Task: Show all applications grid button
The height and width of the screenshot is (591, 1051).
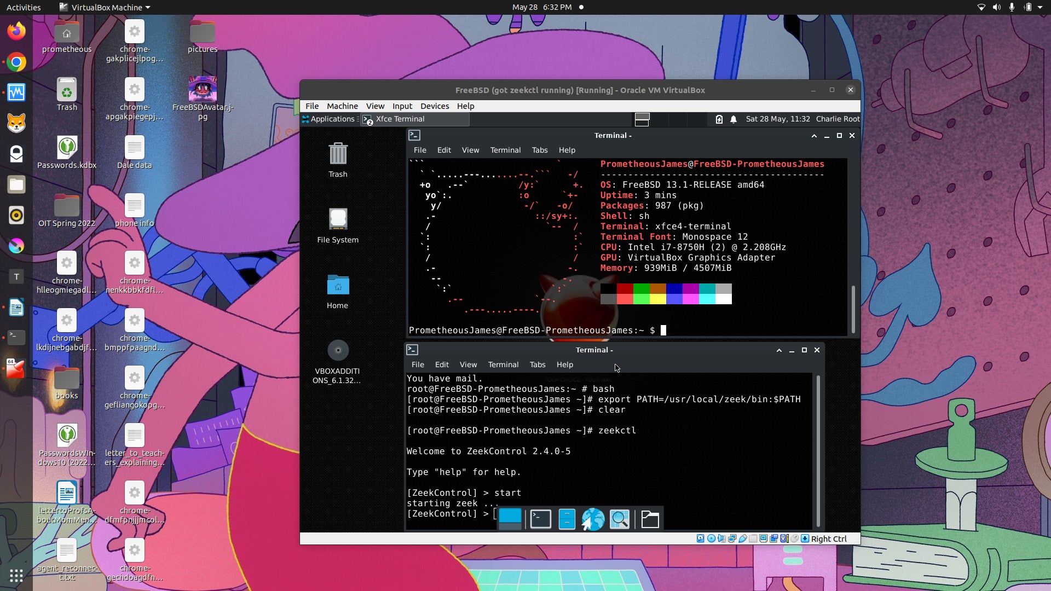Action: [x=16, y=575]
